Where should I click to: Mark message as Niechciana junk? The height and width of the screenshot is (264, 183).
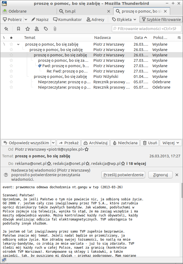click(125, 143)
